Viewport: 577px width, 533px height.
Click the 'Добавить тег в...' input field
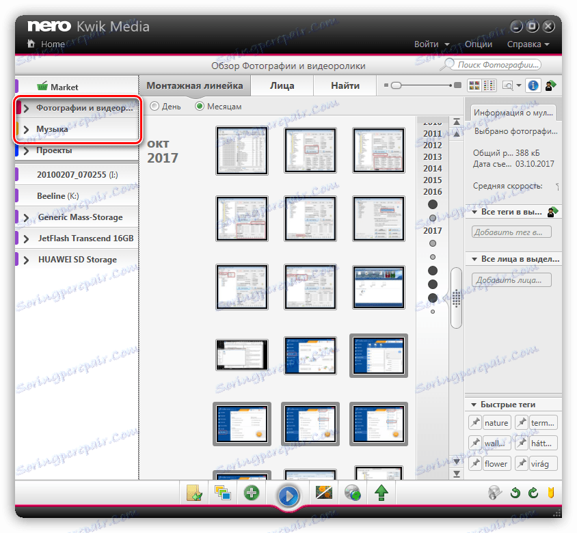(x=511, y=232)
